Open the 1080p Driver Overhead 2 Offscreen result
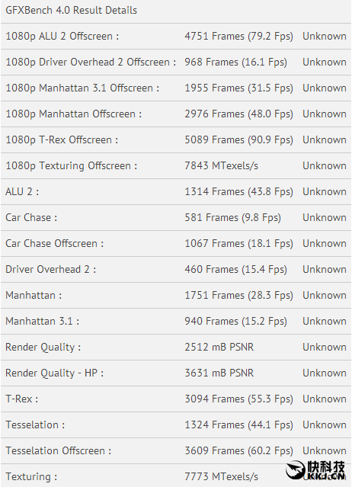The height and width of the screenshot is (487, 352). pos(236,62)
